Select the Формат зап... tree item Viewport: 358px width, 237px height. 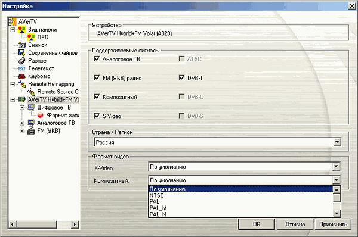tap(62, 115)
